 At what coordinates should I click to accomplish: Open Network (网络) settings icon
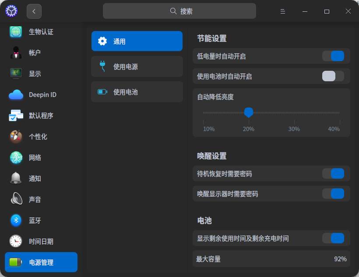[16, 157]
